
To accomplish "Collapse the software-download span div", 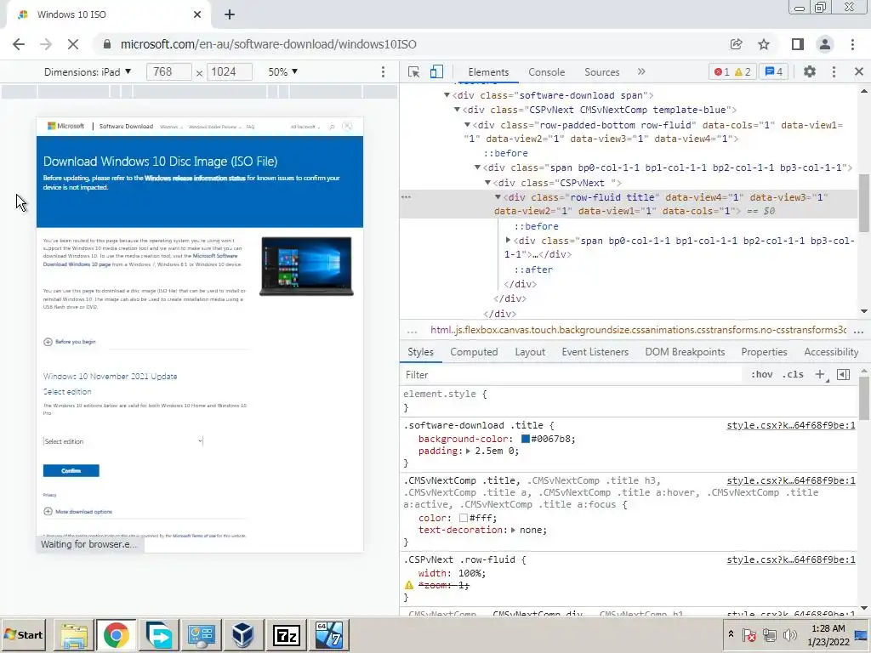I will tap(447, 95).
